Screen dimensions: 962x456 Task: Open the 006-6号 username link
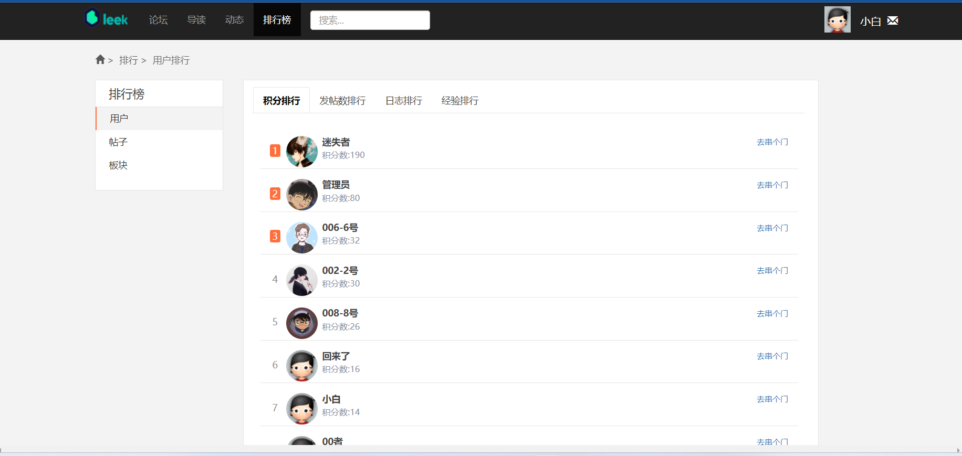[x=340, y=228]
